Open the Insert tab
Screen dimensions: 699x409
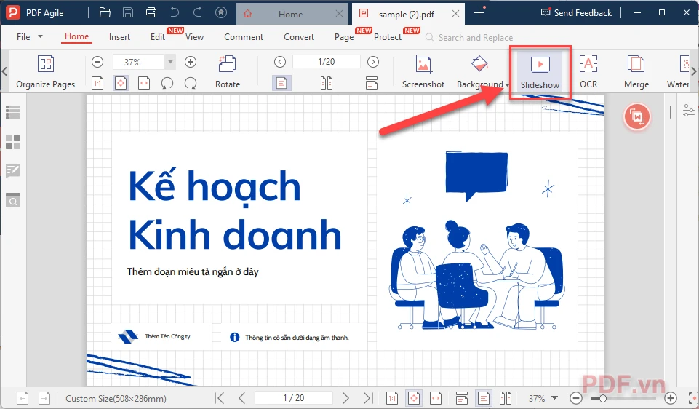point(119,37)
